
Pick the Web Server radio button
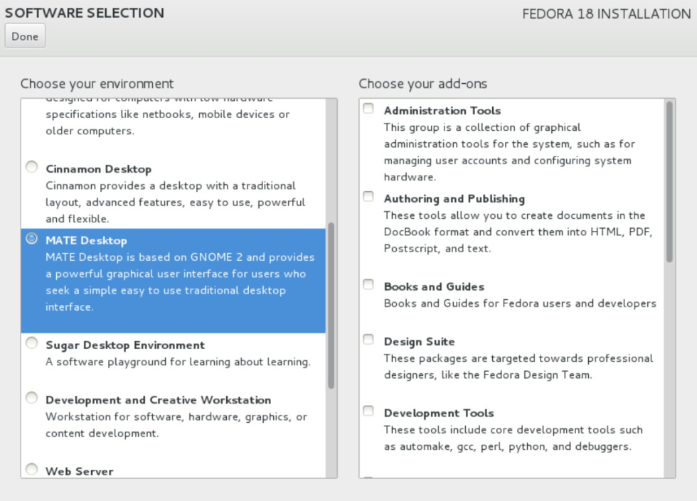tap(31, 469)
